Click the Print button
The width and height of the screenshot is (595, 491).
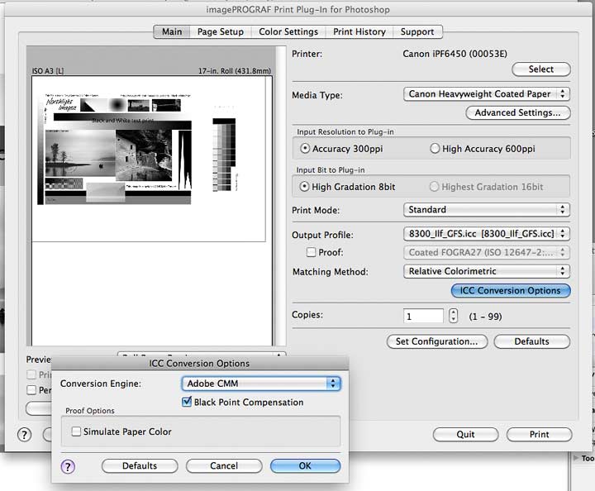[x=539, y=435]
